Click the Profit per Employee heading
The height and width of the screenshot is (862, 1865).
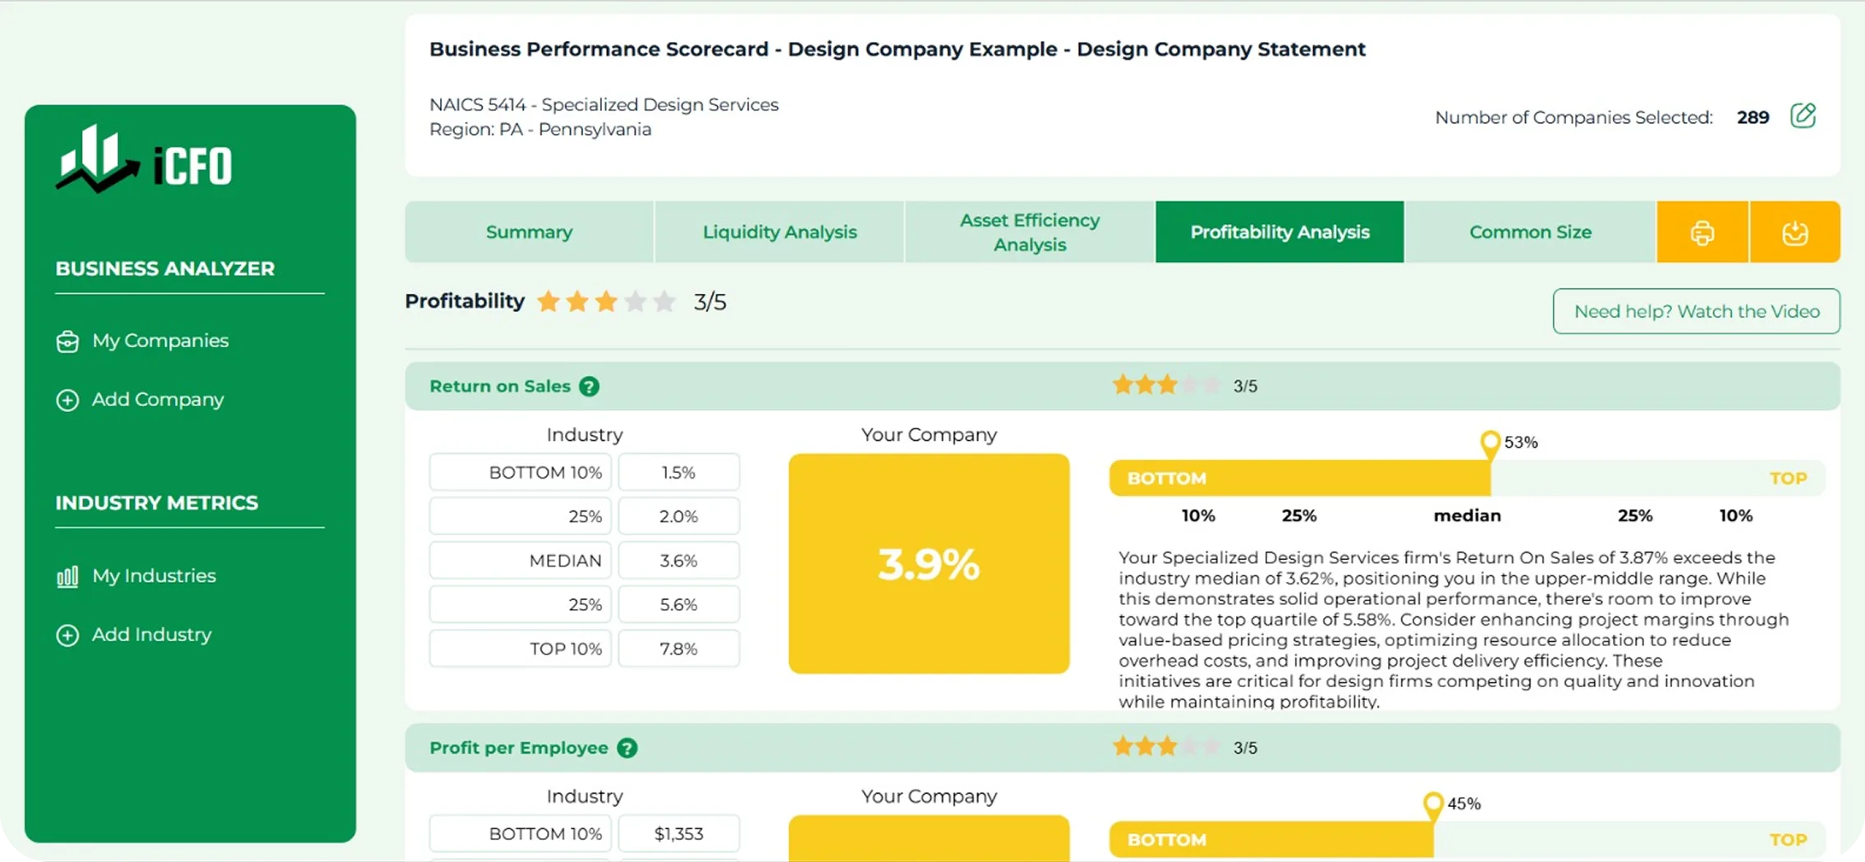[x=519, y=749]
